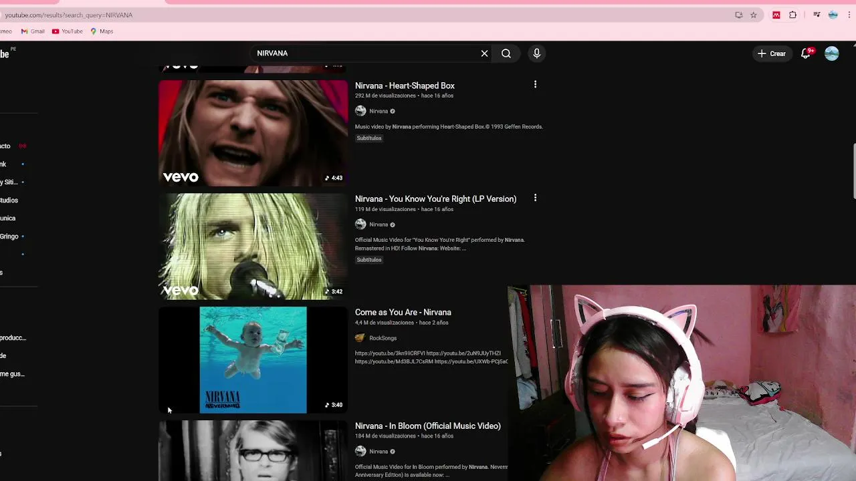Image resolution: width=856 pixels, height=481 pixels.
Task: Open Chrome profile avatar in toolbar
Action: (833, 15)
